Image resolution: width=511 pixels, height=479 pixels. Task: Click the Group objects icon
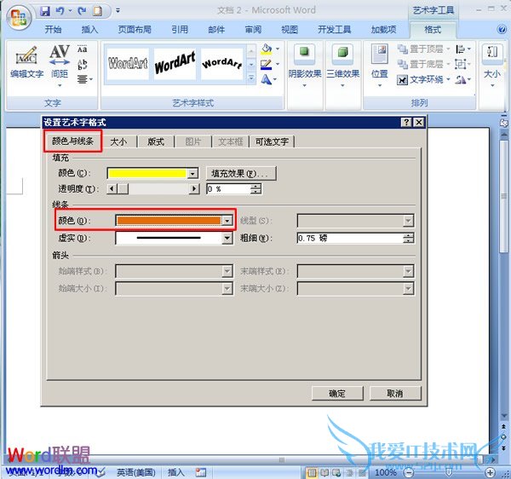click(x=462, y=64)
